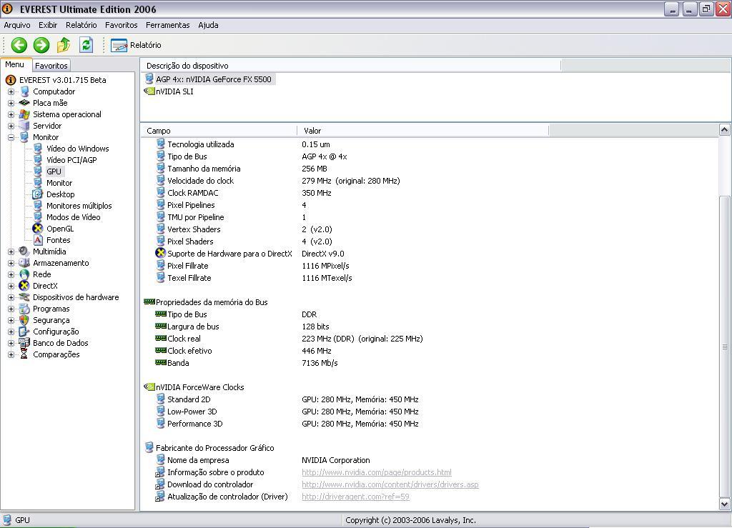Open the Ferramentas menu
Image resolution: width=732 pixels, height=528 pixels.
click(x=167, y=25)
